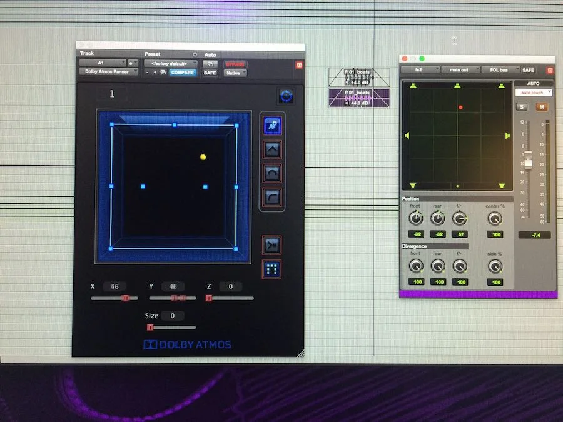Click the Size slider handle

pyautogui.click(x=150, y=327)
